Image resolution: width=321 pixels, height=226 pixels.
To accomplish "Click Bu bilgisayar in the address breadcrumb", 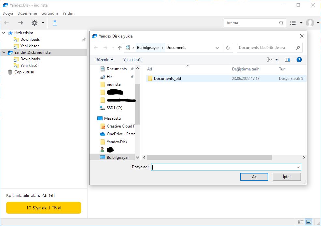I will coord(148,48).
